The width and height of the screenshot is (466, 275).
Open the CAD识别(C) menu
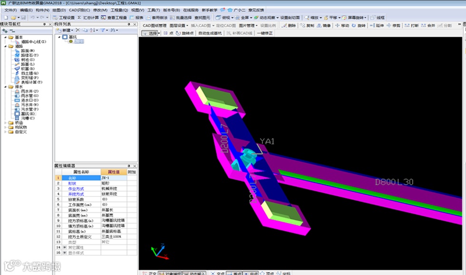(x=79, y=10)
